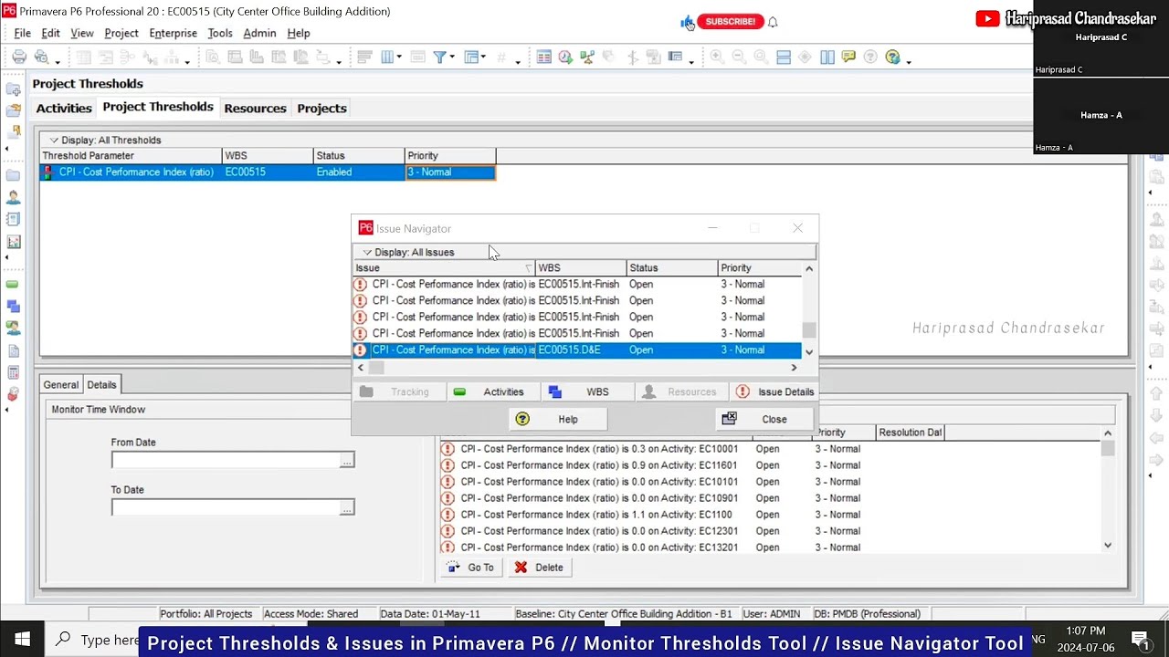This screenshot has width=1169, height=657.
Task: Click the Windows Start button
Action: [22, 640]
